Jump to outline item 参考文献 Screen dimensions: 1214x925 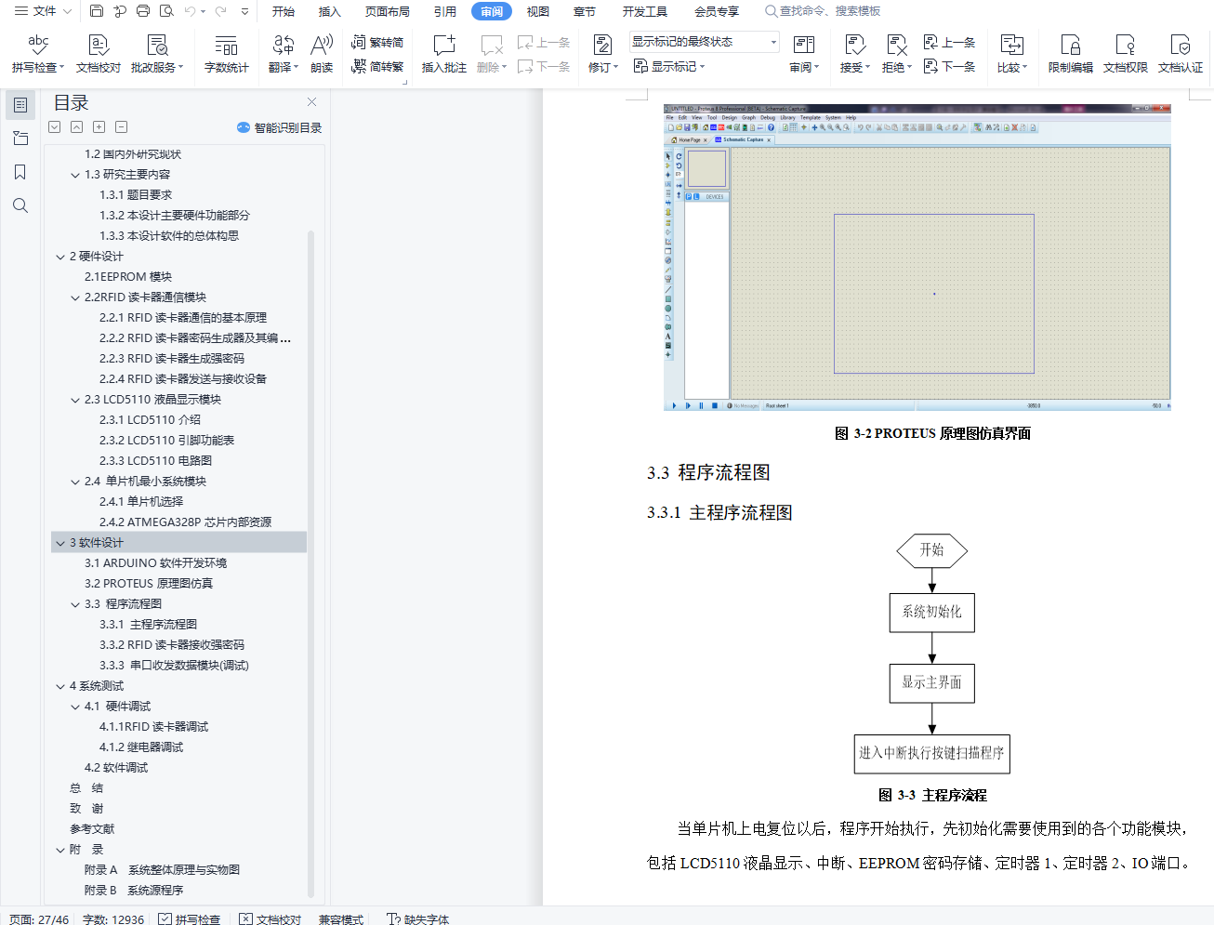coord(92,829)
